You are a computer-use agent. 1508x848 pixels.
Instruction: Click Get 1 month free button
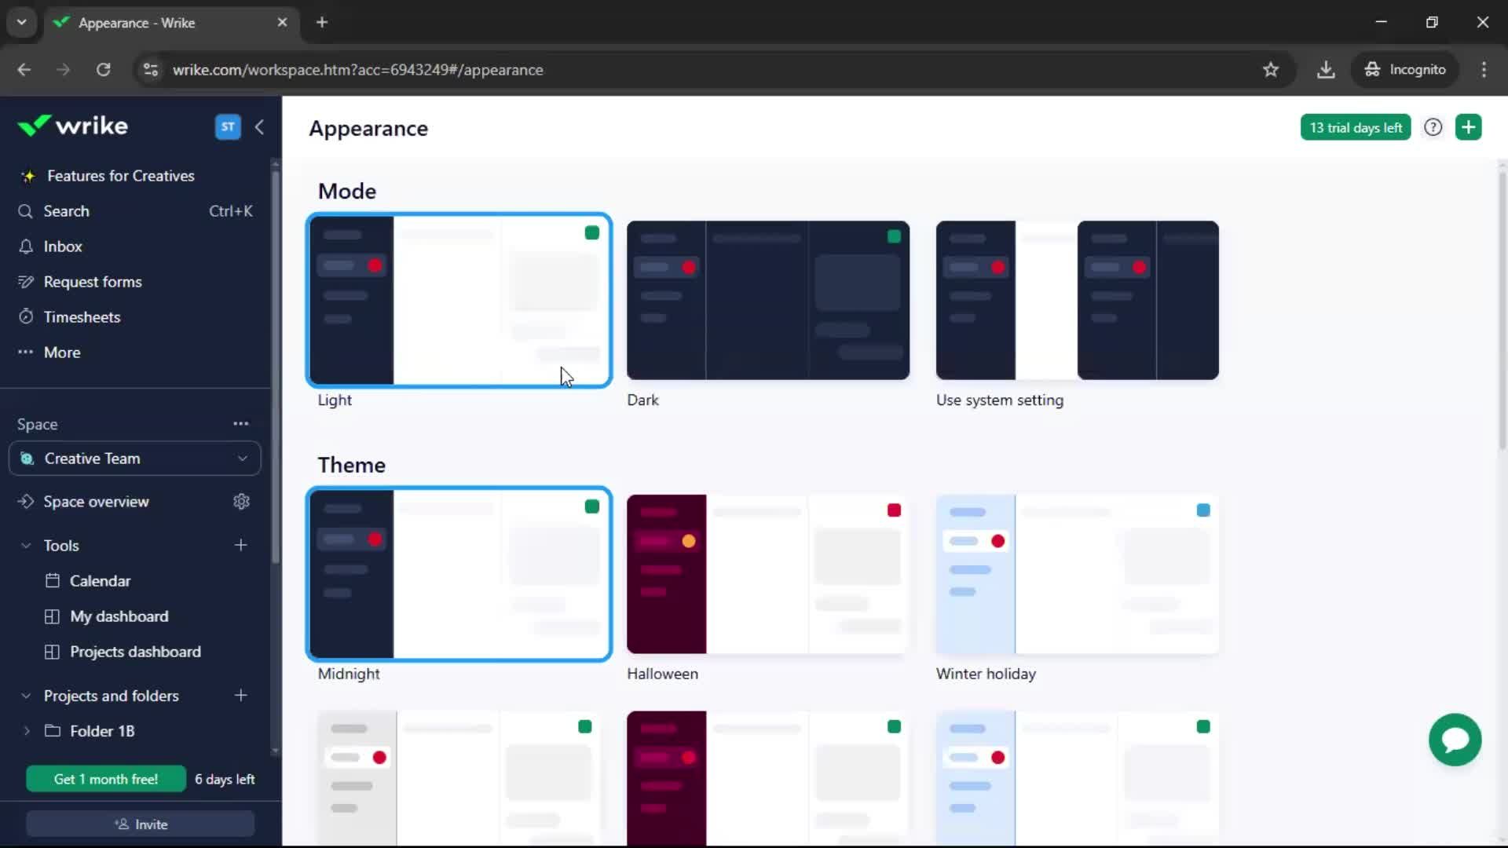106,779
